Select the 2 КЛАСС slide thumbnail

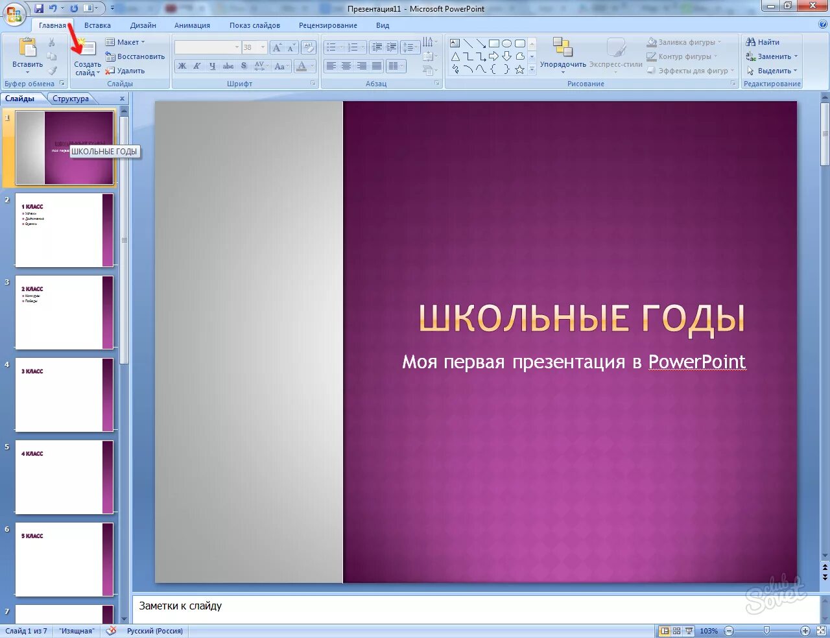[x=64, y=313]
